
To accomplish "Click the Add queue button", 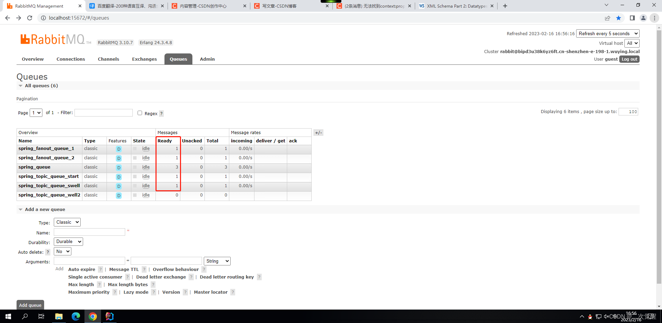I will coord(30,305).
